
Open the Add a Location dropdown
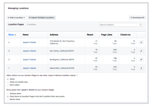pyautogui.click(x=16, y=18)
